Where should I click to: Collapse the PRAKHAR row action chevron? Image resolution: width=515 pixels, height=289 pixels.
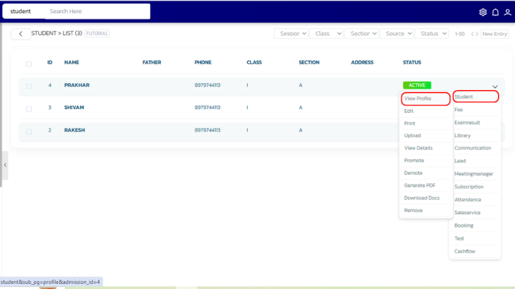(495, 87)
